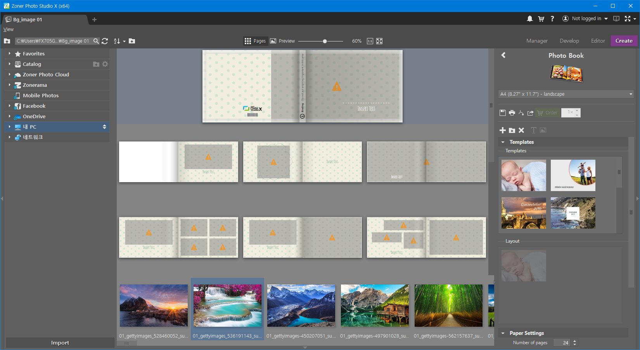Add a new page with plus icon
Screen dimensions: 640x350
pos(503,130)
